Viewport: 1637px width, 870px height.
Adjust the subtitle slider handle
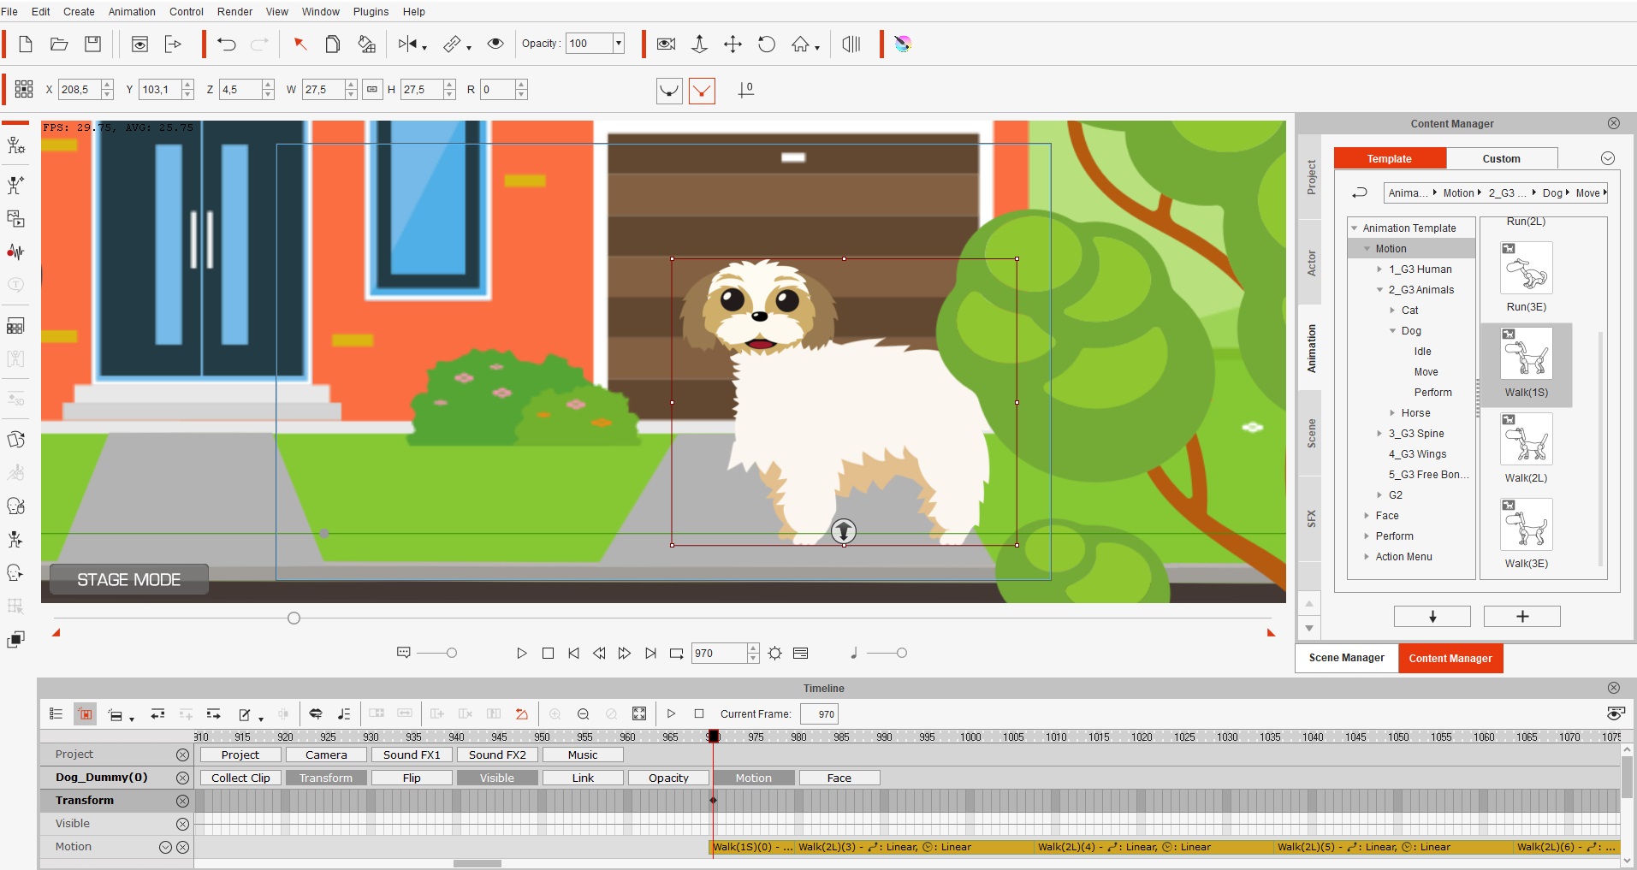pyautogui.click(x=452, y=653)
